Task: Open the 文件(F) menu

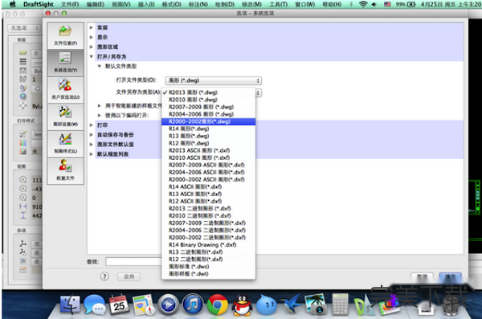Action: [x=70, y=4]
